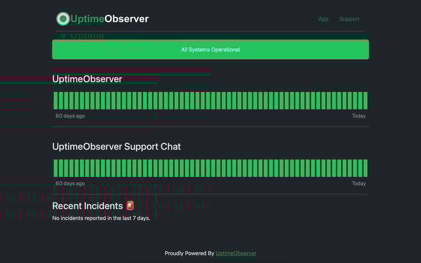Viewport: 421px width, 263px height.
Task: Select the 'No incidents reported in the last 7 days.' text
Action: pyautogui.click(x=101, y=218)
